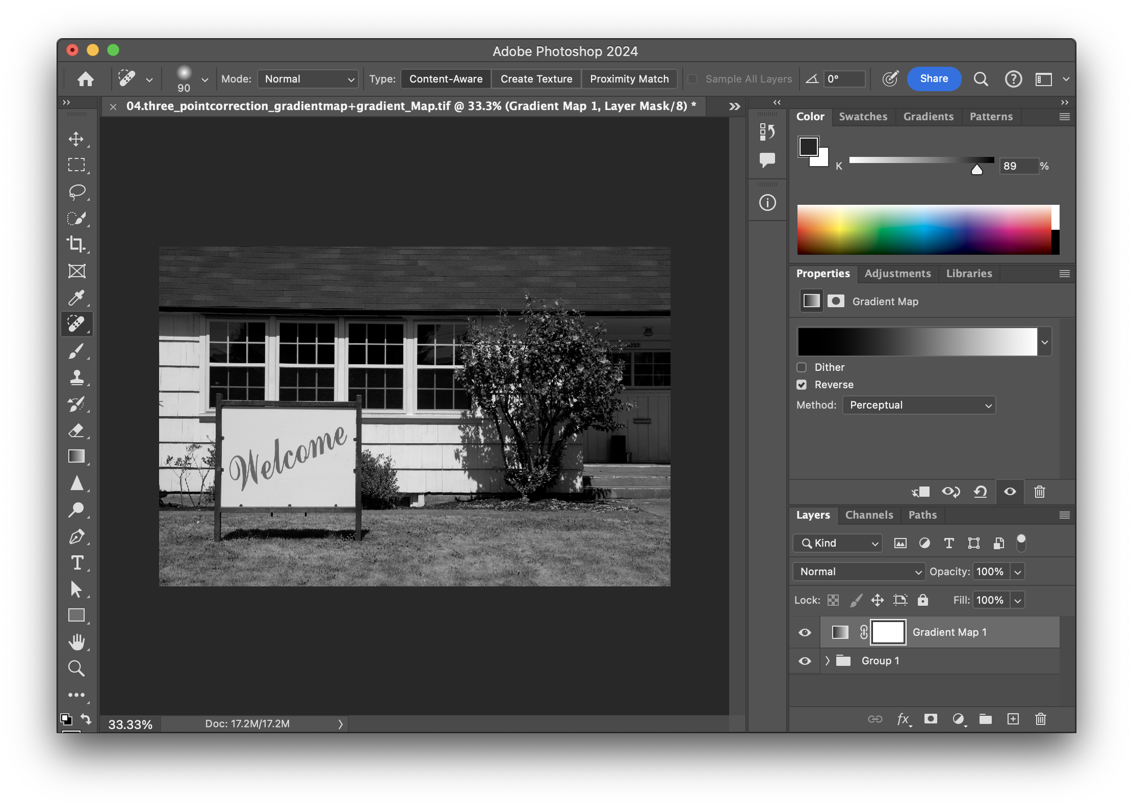
Task: Click the reset adjustment defaults icon
Action: (980, 492)
